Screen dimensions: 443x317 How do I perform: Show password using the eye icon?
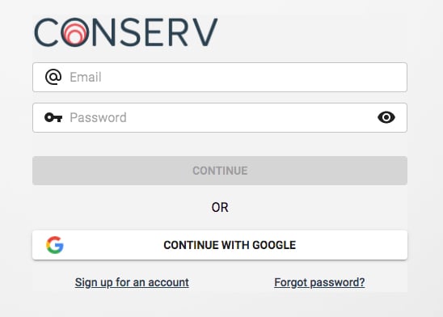pyautogui.click(x=386, y=117)
